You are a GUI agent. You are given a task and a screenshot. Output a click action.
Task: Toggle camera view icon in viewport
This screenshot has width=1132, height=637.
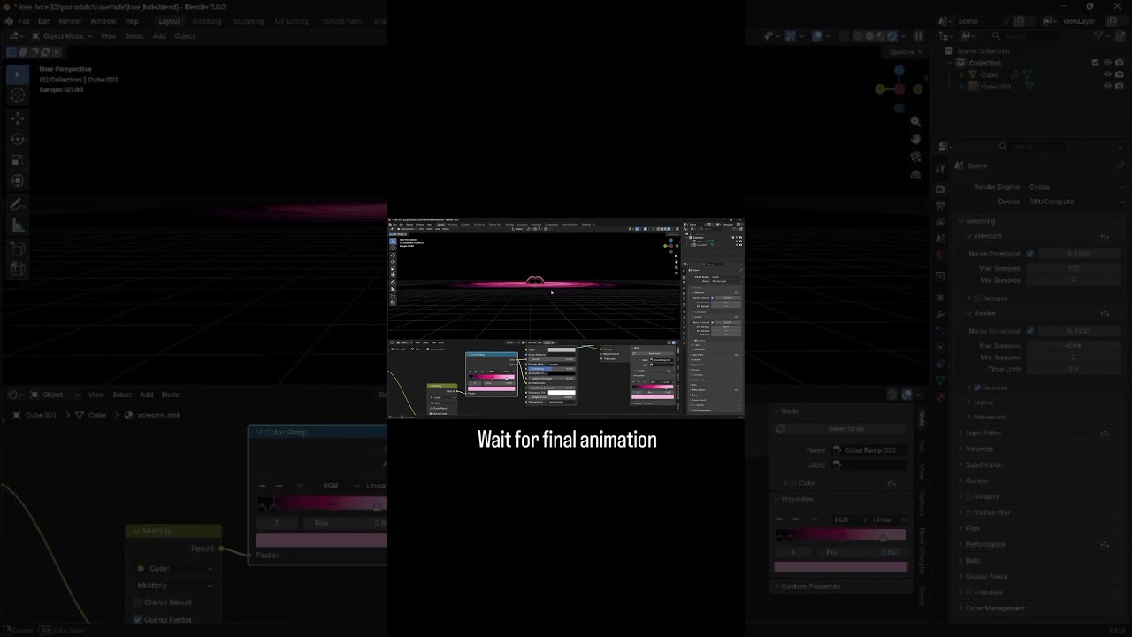(x=914, y=157)
